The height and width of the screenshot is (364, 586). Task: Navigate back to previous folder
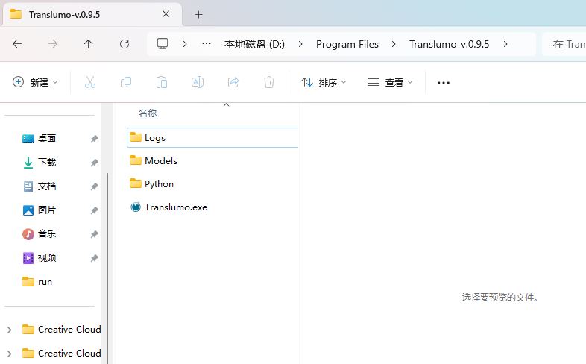(17, 44)
